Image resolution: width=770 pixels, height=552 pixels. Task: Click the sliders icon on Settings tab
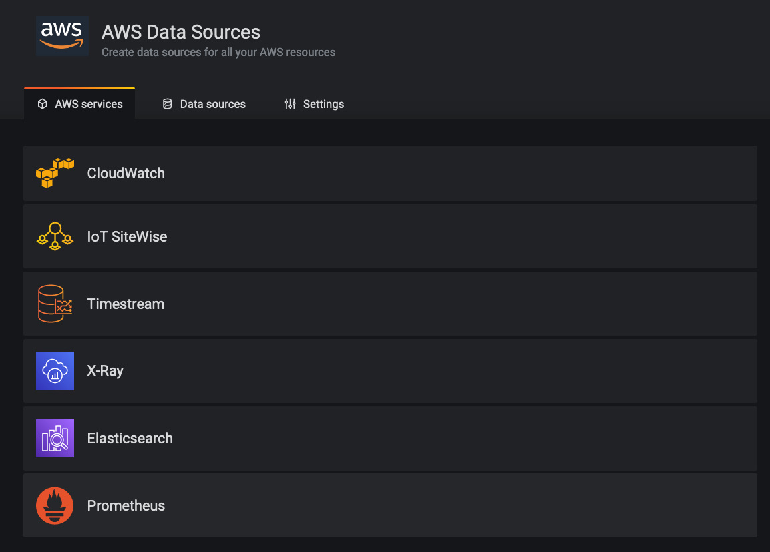point(291,104)
